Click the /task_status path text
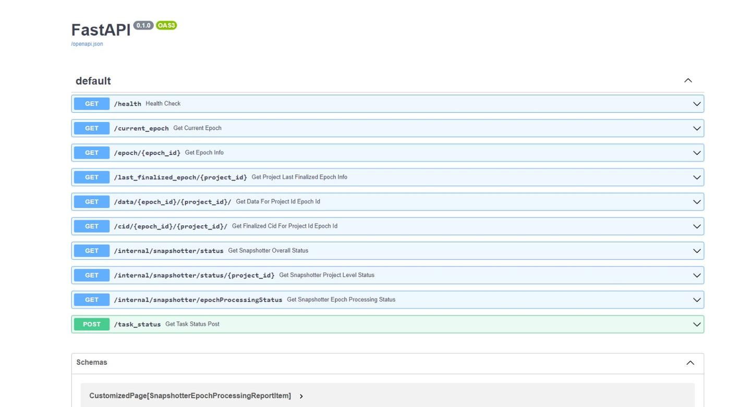The height and width of the screenshot is (407, 751). pyautogui.click(x=138, y=325)
